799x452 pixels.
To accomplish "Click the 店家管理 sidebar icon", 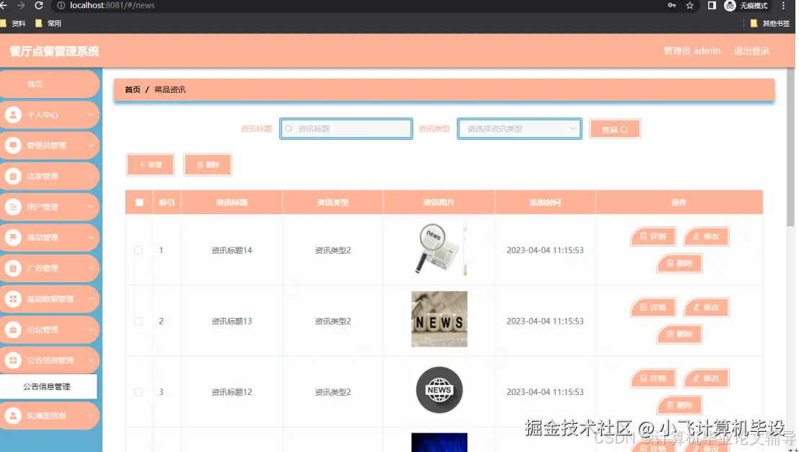I will pos(13,176).
